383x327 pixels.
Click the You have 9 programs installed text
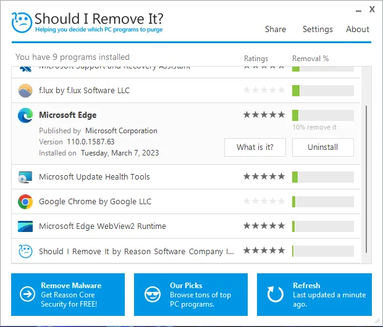point(72,57)
